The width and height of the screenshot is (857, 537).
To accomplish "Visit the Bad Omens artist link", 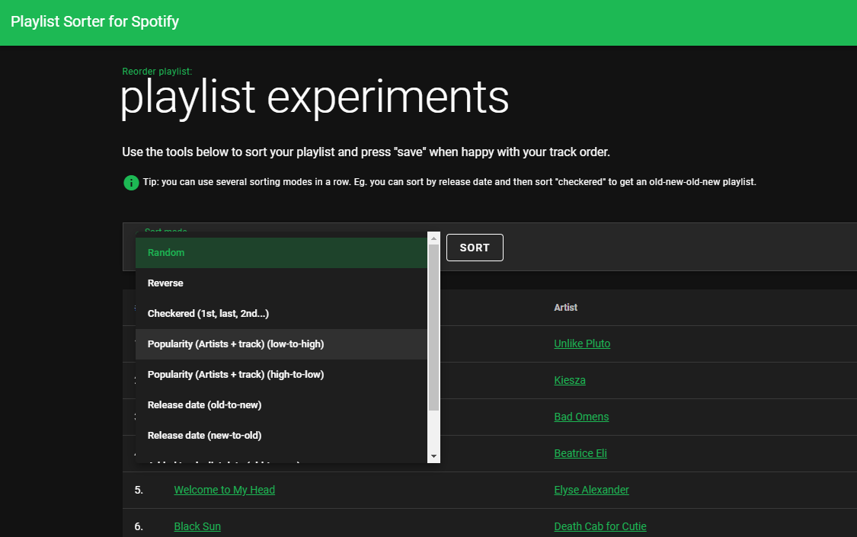I will pos(581,417).
